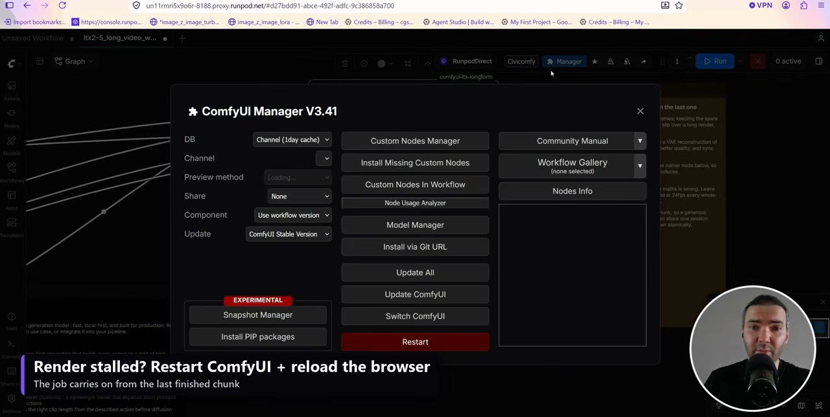This screenshot has width=830, height=417.
Task: Open the Community Manual
Action: (x=566, y=141)
